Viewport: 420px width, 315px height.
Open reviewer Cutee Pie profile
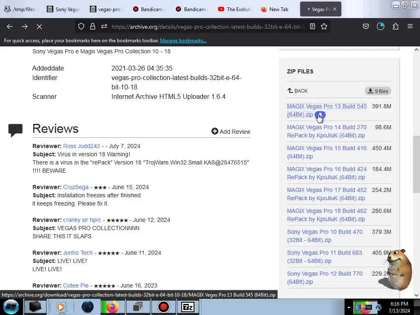click(x=76, y=285)
